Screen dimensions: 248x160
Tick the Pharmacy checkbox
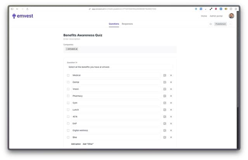click(68, 96)
